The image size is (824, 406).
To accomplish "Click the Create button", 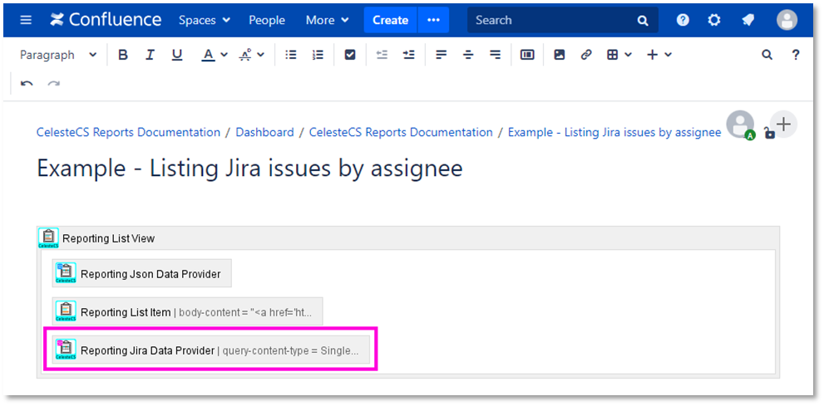I will [x=391, y=20].
